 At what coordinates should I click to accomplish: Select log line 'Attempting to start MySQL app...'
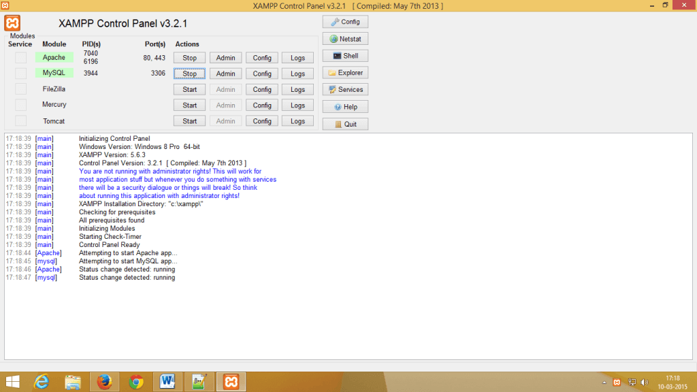point(128,261)
